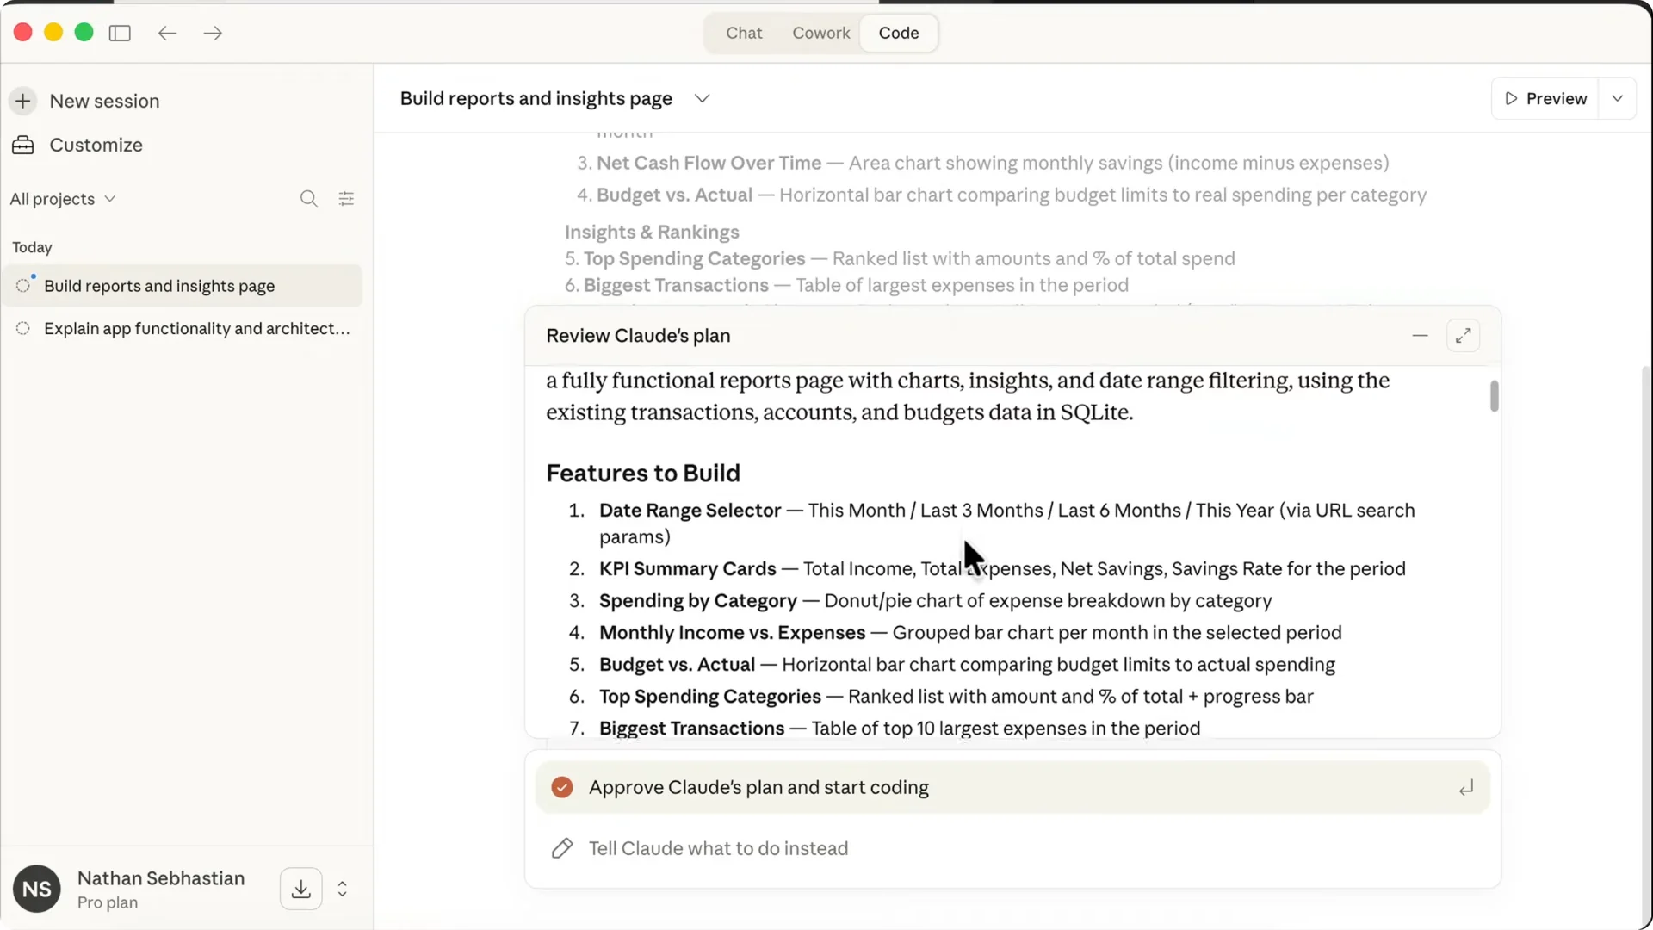Expand the account switcher chevrons
The image size is (1653, 930).
click(x=343, y=889)
